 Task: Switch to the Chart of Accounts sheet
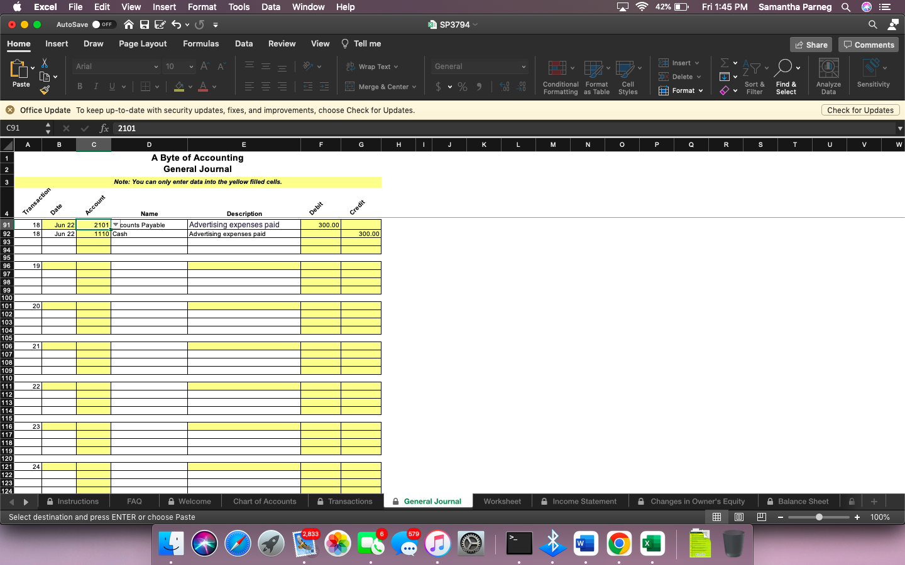tap(265, 502)
